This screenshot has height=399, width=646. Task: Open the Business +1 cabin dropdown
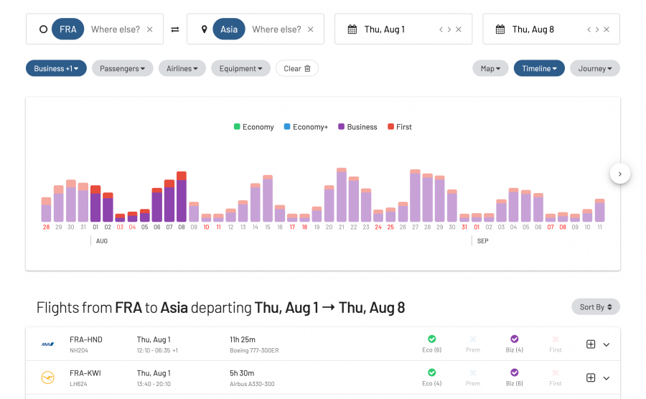(x=56, y=68)
